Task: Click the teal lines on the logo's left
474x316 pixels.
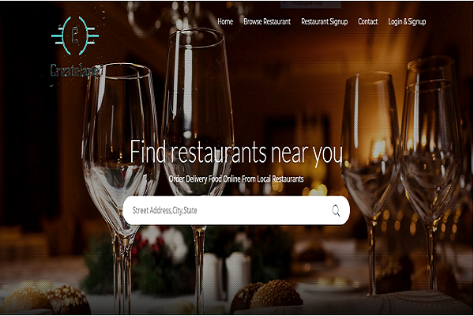Action: tap(58, 36)
